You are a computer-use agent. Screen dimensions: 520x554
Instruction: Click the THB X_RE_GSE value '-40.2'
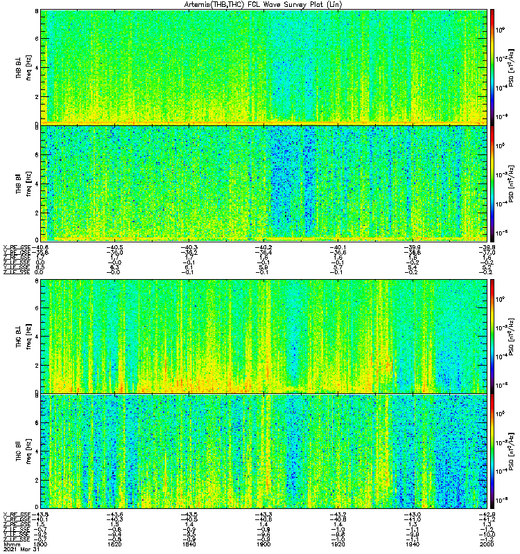[x=263, y=247]
